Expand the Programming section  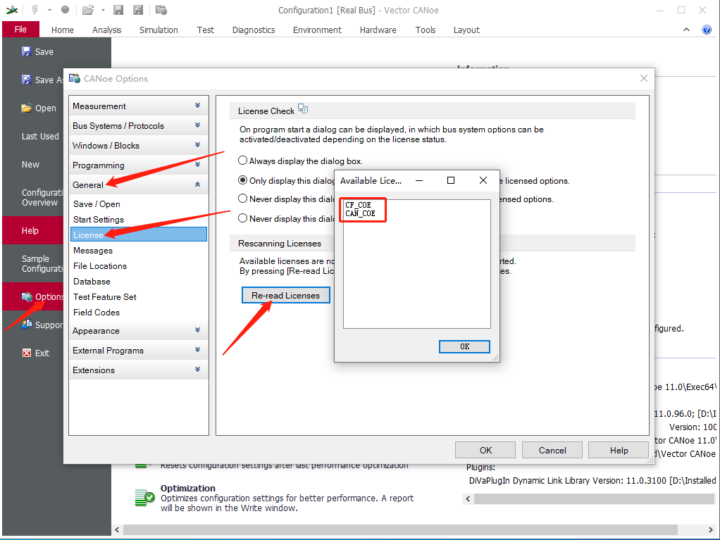(139, 165)
